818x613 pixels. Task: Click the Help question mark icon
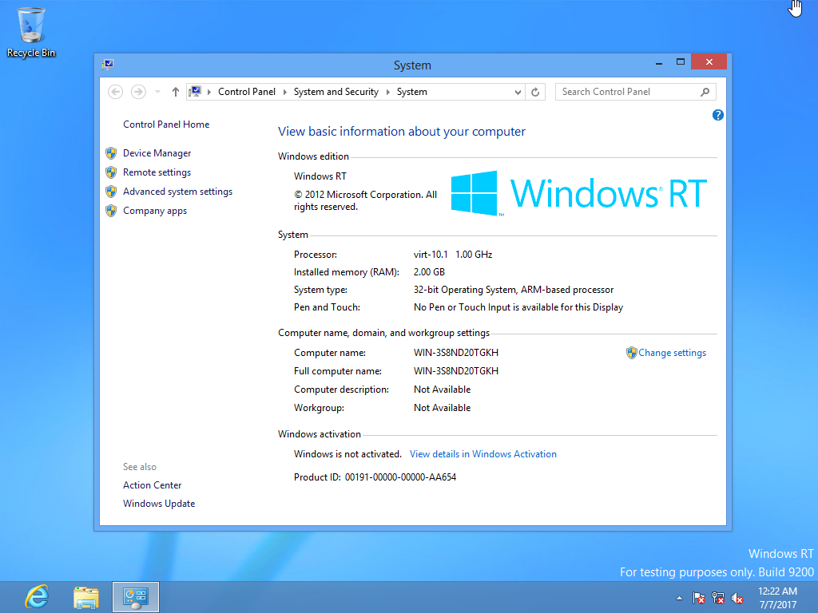717,115
